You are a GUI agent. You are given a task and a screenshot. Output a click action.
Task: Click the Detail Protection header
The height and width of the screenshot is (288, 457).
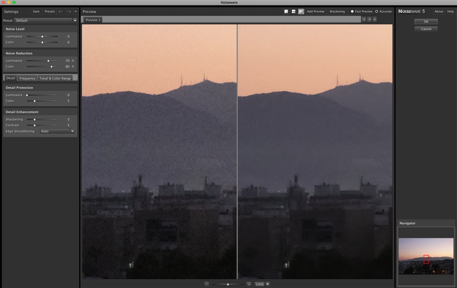19,88
